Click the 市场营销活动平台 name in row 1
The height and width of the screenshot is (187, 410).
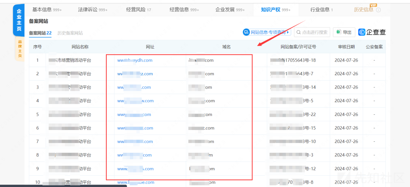pos(70,60)
